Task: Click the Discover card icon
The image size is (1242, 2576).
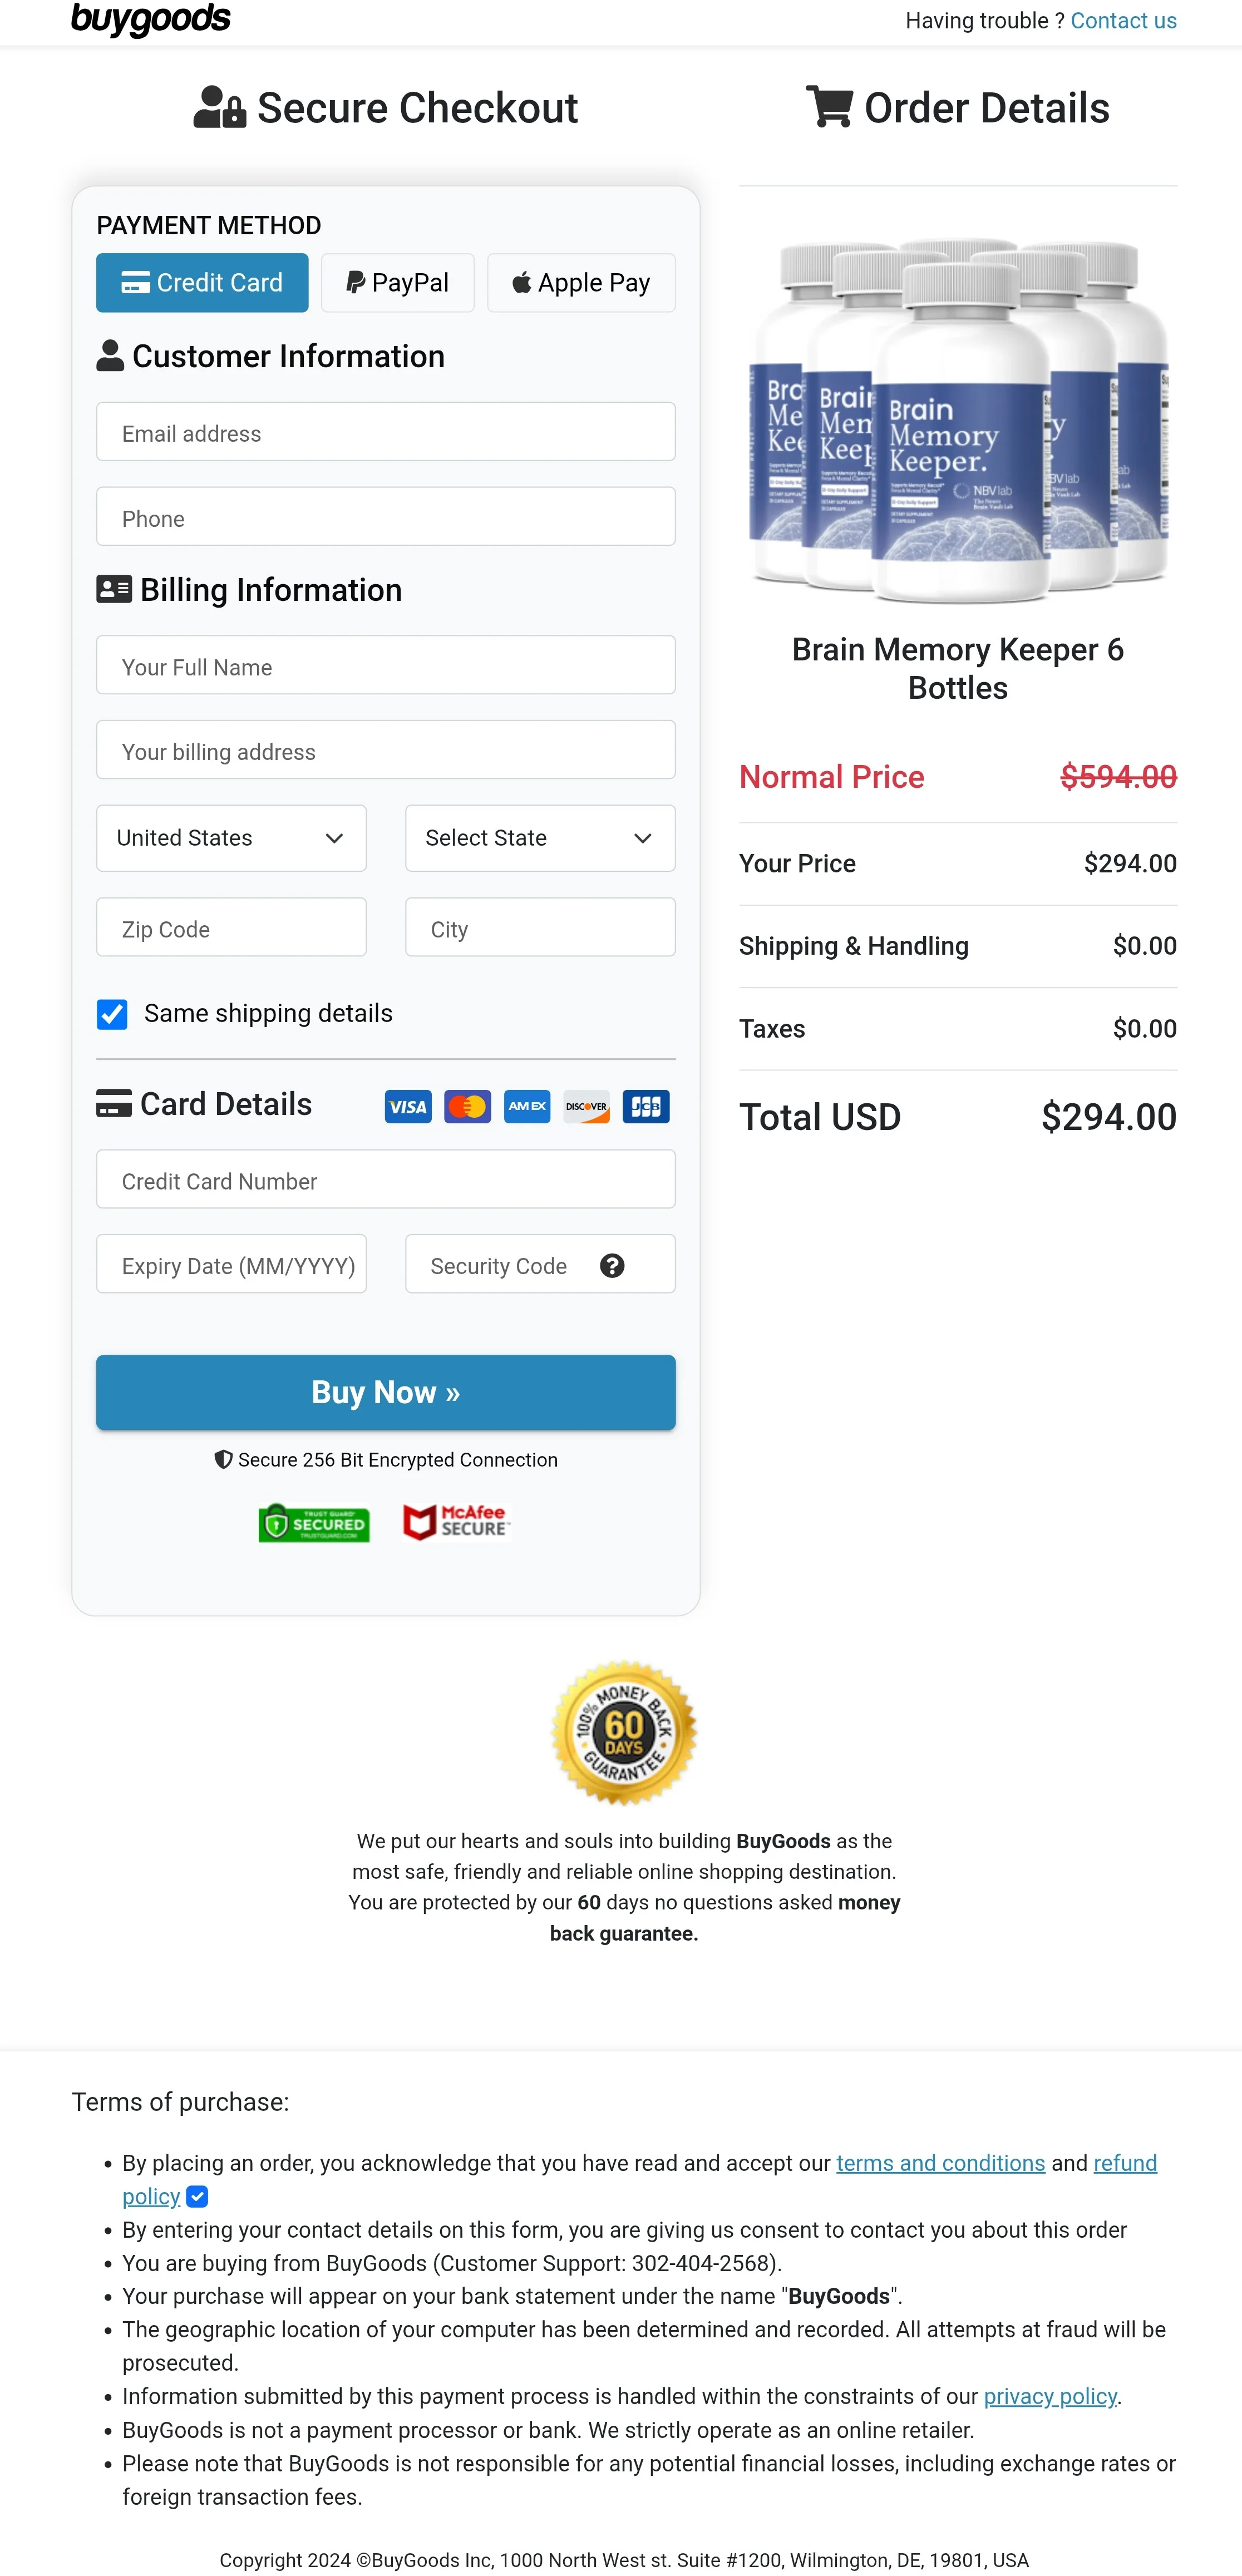Action: (585, 1106)
